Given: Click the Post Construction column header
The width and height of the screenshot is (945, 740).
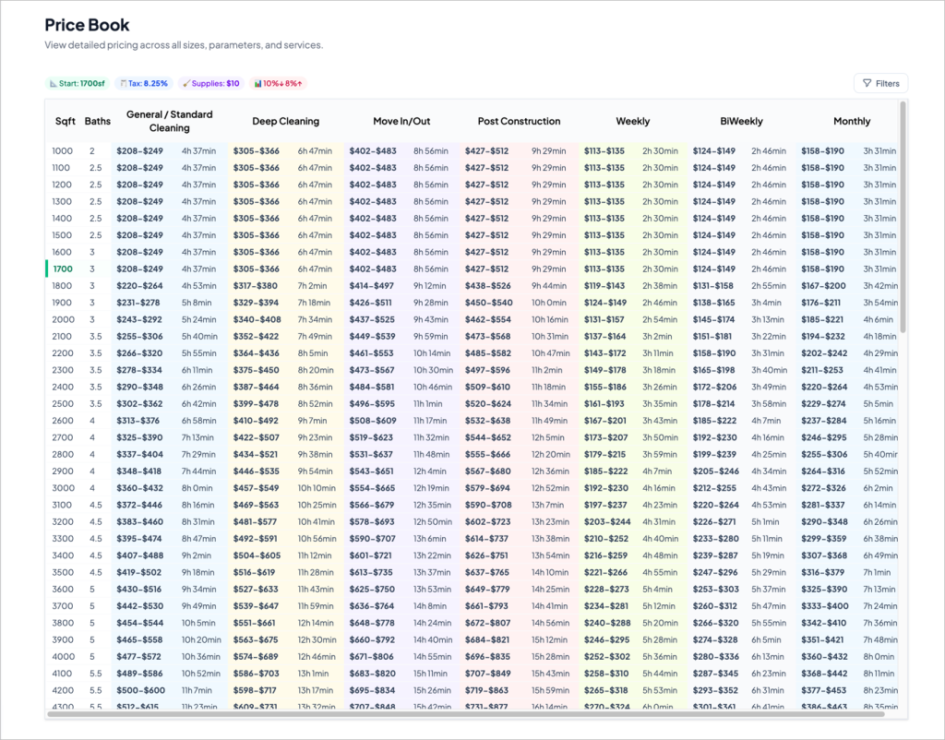Looking at the screenshot, I should click(519, 121).
